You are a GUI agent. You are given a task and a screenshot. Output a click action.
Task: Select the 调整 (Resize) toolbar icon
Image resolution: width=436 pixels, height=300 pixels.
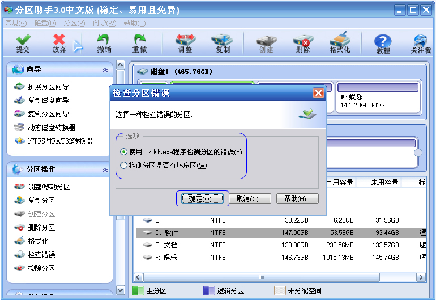tap(185, 44)
